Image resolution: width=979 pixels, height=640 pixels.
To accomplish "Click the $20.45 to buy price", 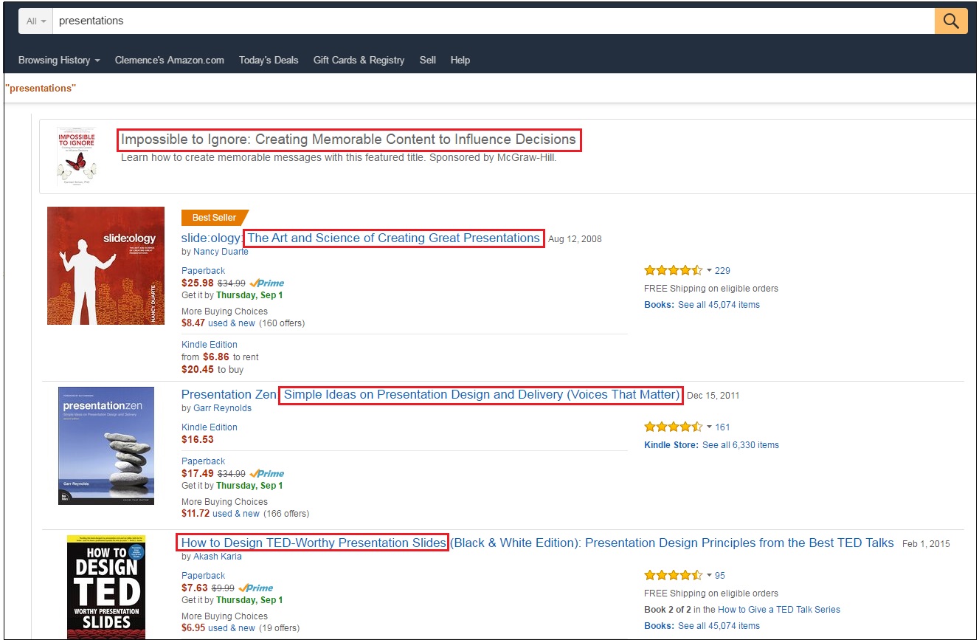I will point(198,369).
